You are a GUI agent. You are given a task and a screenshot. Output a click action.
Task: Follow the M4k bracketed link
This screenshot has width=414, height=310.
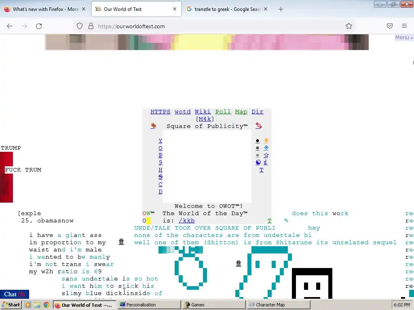tap(205, 119)
